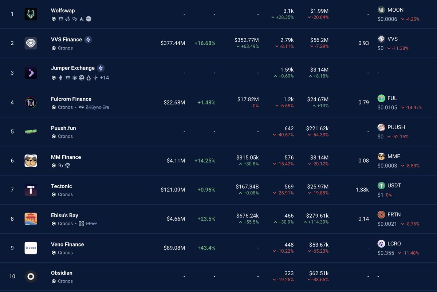Click the $1.99M value for Wolfswap
The height and width of the screenshot is (292, 437).
pos(319,11)
